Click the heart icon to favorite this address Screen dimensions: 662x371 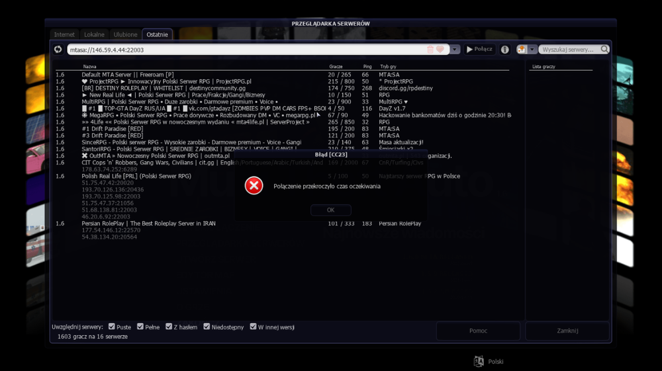click(x=440, y=50)
